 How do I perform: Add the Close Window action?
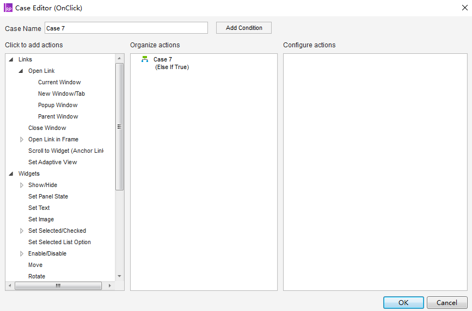point(47,128)
